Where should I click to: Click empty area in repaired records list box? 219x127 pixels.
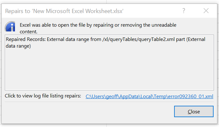tap(109, 70)
